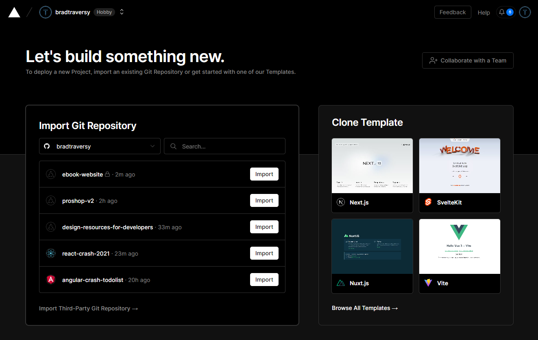Click the design-resources-for-developers framework icon
This screenshot has width=538, height=340.
(x=51, y=227)
